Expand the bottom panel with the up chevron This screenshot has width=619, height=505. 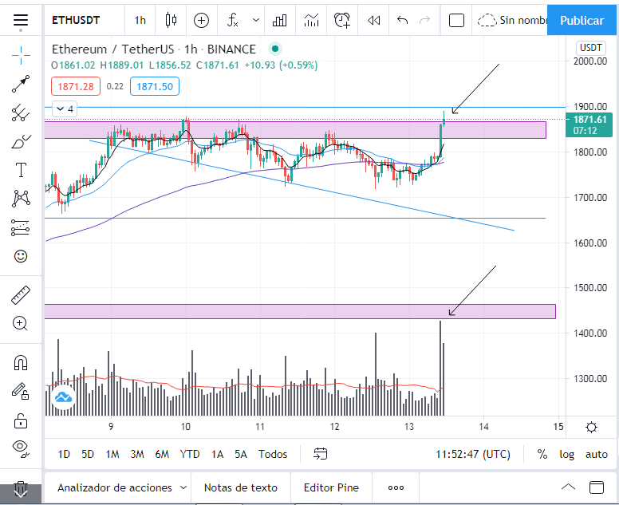pyautogui.click(x=568, y=487)
